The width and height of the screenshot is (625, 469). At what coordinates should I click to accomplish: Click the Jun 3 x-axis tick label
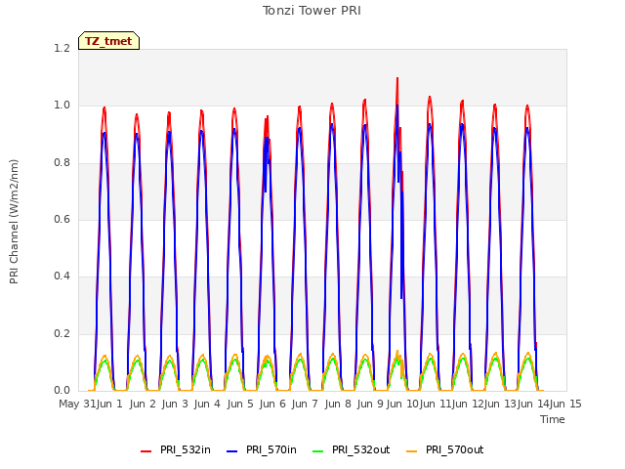coord(175,404)
